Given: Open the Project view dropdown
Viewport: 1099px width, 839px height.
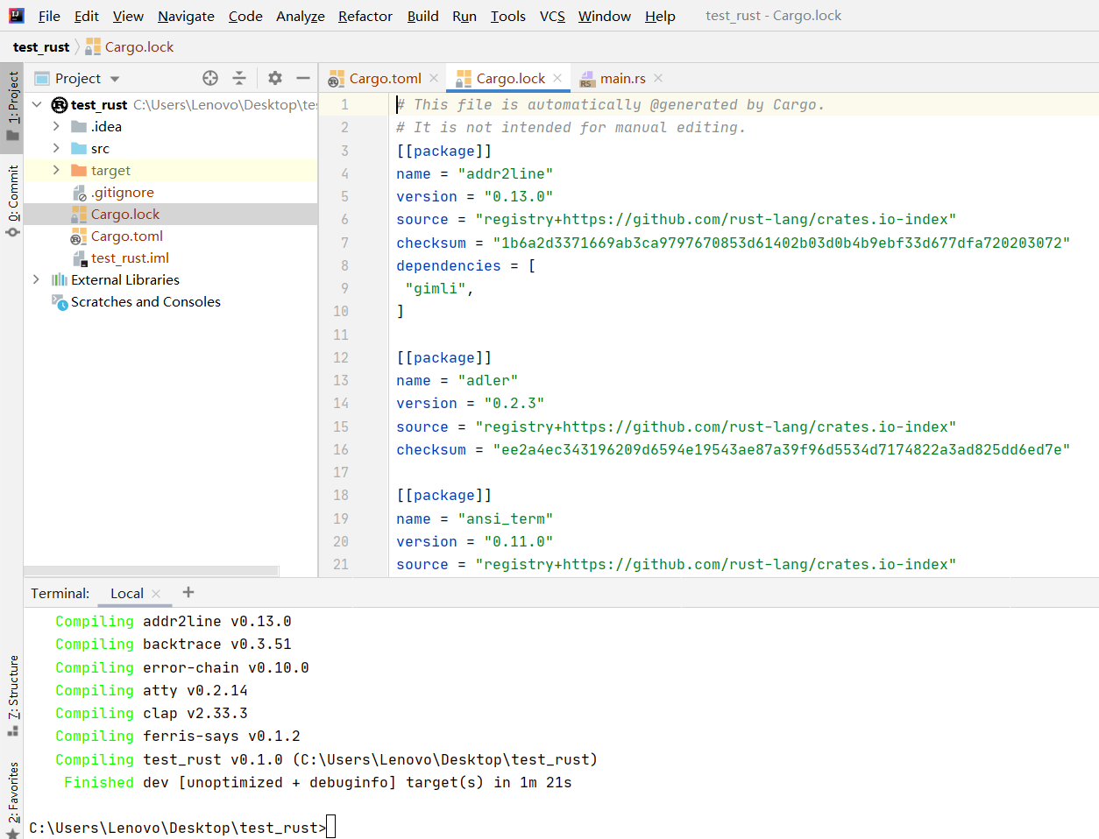Looking at the screenshot, I should coord(115,79).
